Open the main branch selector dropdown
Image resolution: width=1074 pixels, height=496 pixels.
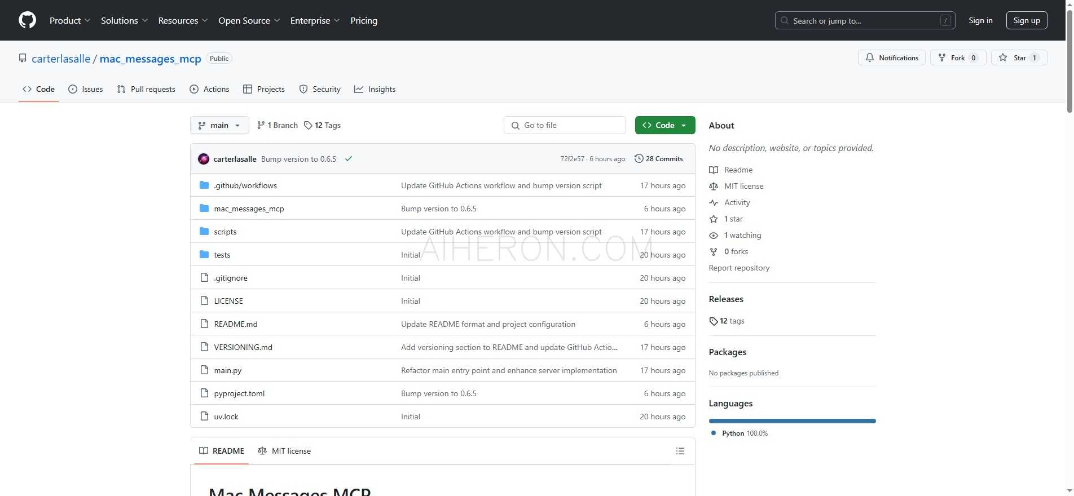click(x=219, y=125)
